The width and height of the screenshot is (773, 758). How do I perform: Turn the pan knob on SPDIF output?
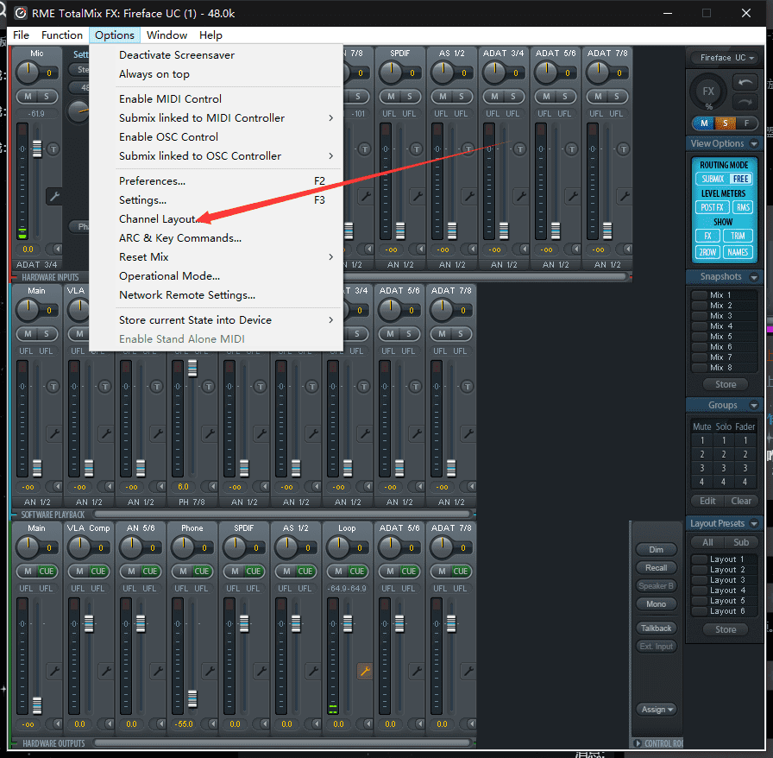236,546
